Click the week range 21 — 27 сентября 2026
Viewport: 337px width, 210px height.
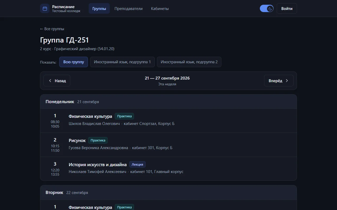coord(167,78)
